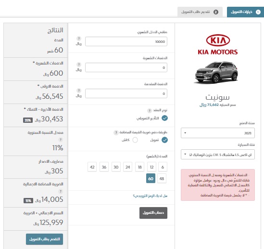The image size is (264, 249).
Task: Toggle the التأجير التمويلي contract option
Action: pos(164,118)
